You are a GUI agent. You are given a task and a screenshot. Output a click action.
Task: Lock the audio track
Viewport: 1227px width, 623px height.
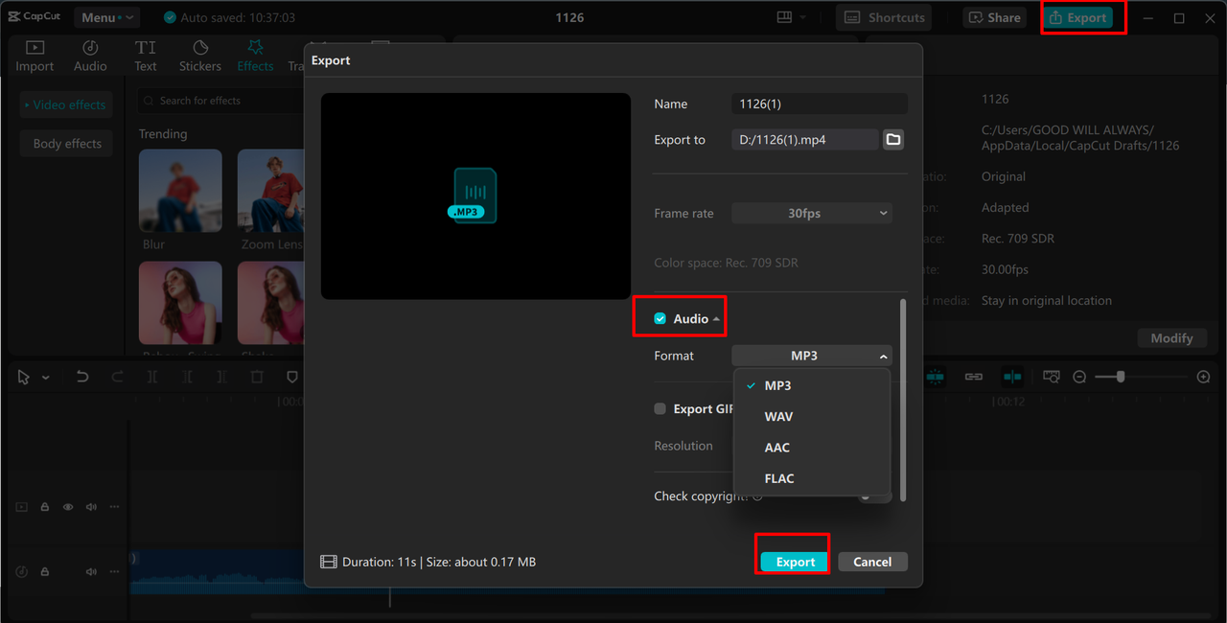pyautogui.click(x=45, y=571)
